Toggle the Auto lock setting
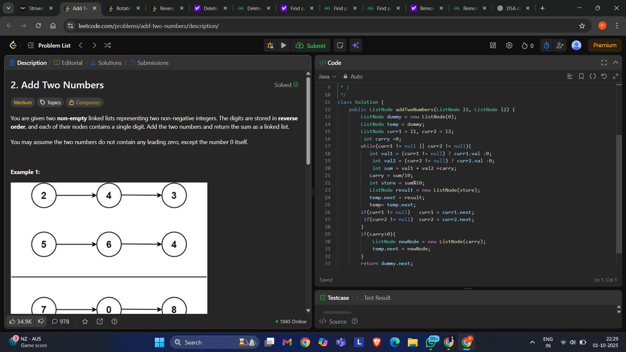The image size is (626, 352). click(353, 77)
